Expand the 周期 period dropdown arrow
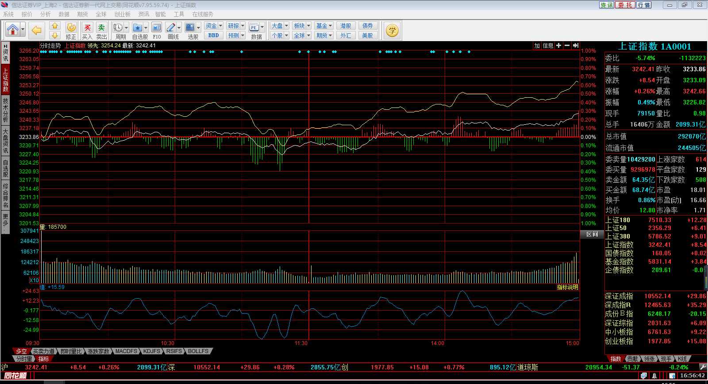 click(x=126, y=27)
